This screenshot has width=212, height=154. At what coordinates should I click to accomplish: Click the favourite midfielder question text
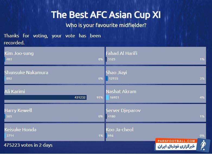pyautogui.click(x=106, y=25)
